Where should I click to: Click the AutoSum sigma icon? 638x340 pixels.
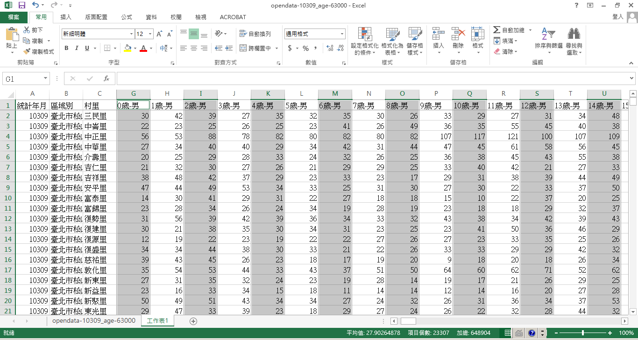coord(497,30)
